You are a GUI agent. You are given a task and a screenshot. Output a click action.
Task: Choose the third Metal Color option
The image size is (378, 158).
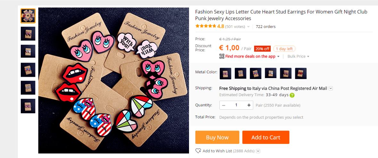click(x=256, y=73)
